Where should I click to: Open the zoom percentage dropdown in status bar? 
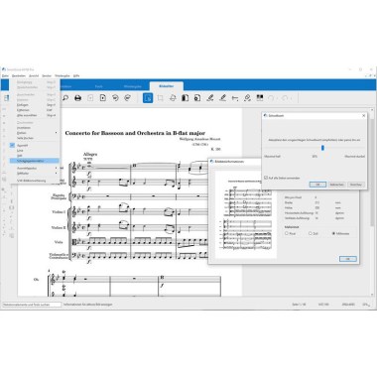point(366,305)
